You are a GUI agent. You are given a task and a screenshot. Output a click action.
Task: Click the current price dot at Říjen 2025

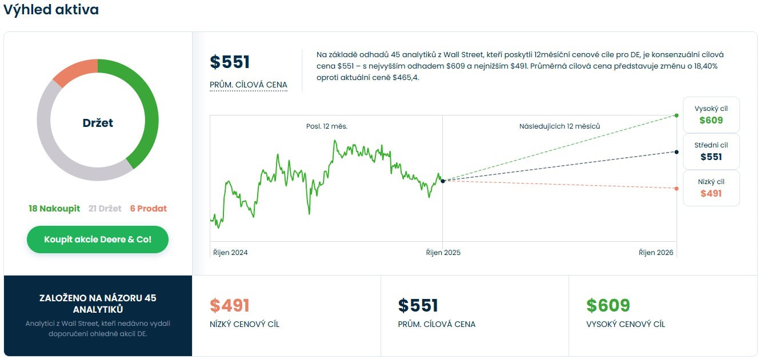[443, 181]
